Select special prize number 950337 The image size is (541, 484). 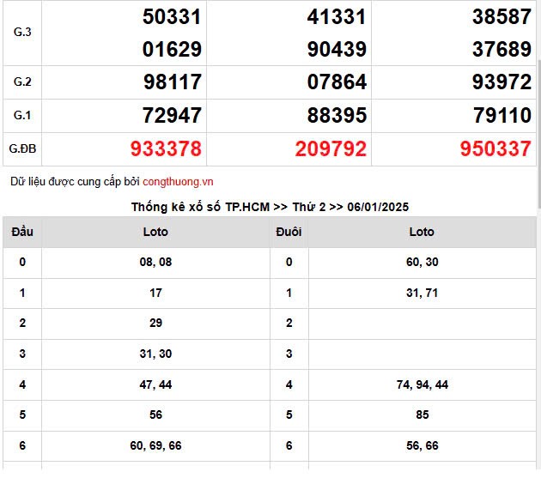point(495,149)
